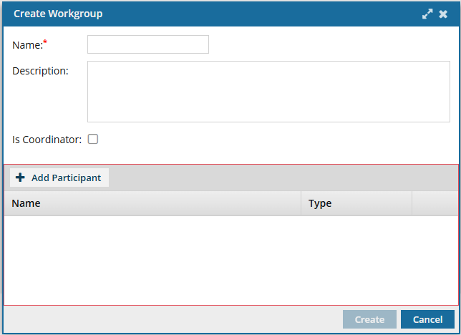Click inside the Description text area
Image resolution: width=461 pixels, height=335 pixels.
(268, 91)
